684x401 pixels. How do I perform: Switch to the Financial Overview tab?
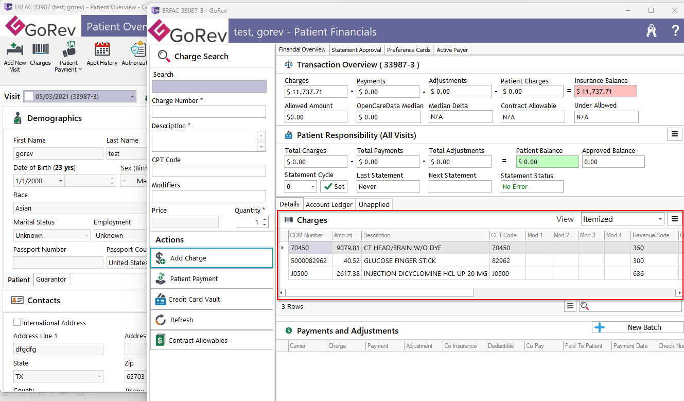click(303, 49)
